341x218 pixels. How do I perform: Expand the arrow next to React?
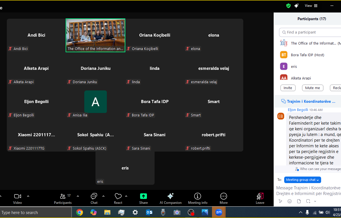click(x=126, y=196)
